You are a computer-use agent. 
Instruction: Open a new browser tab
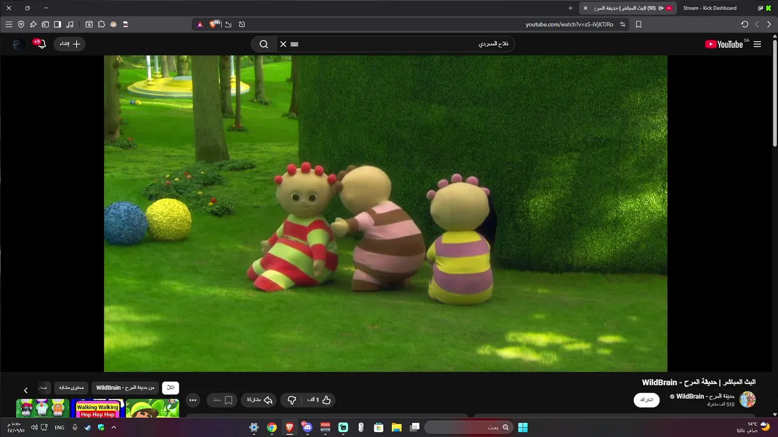click(570, 8)
